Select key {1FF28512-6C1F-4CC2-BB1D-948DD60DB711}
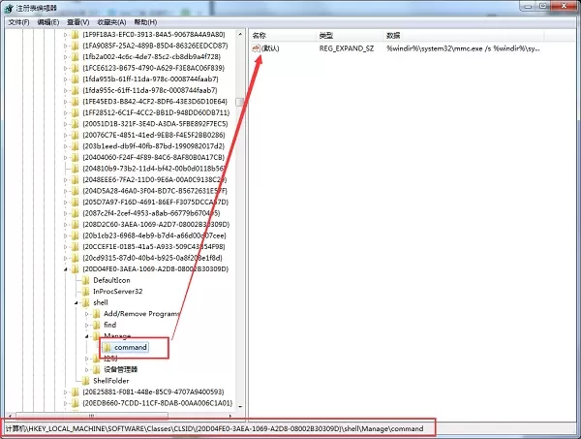581x439 pixels. [x=156, y=112]
